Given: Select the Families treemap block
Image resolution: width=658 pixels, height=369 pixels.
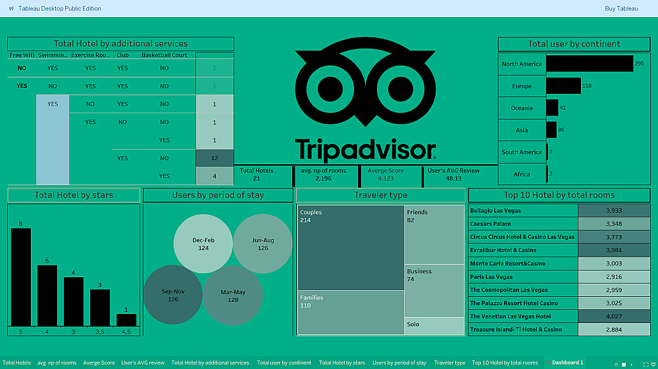Looking at the screenshot, I should pyautogui.click(x=351, y=313).
